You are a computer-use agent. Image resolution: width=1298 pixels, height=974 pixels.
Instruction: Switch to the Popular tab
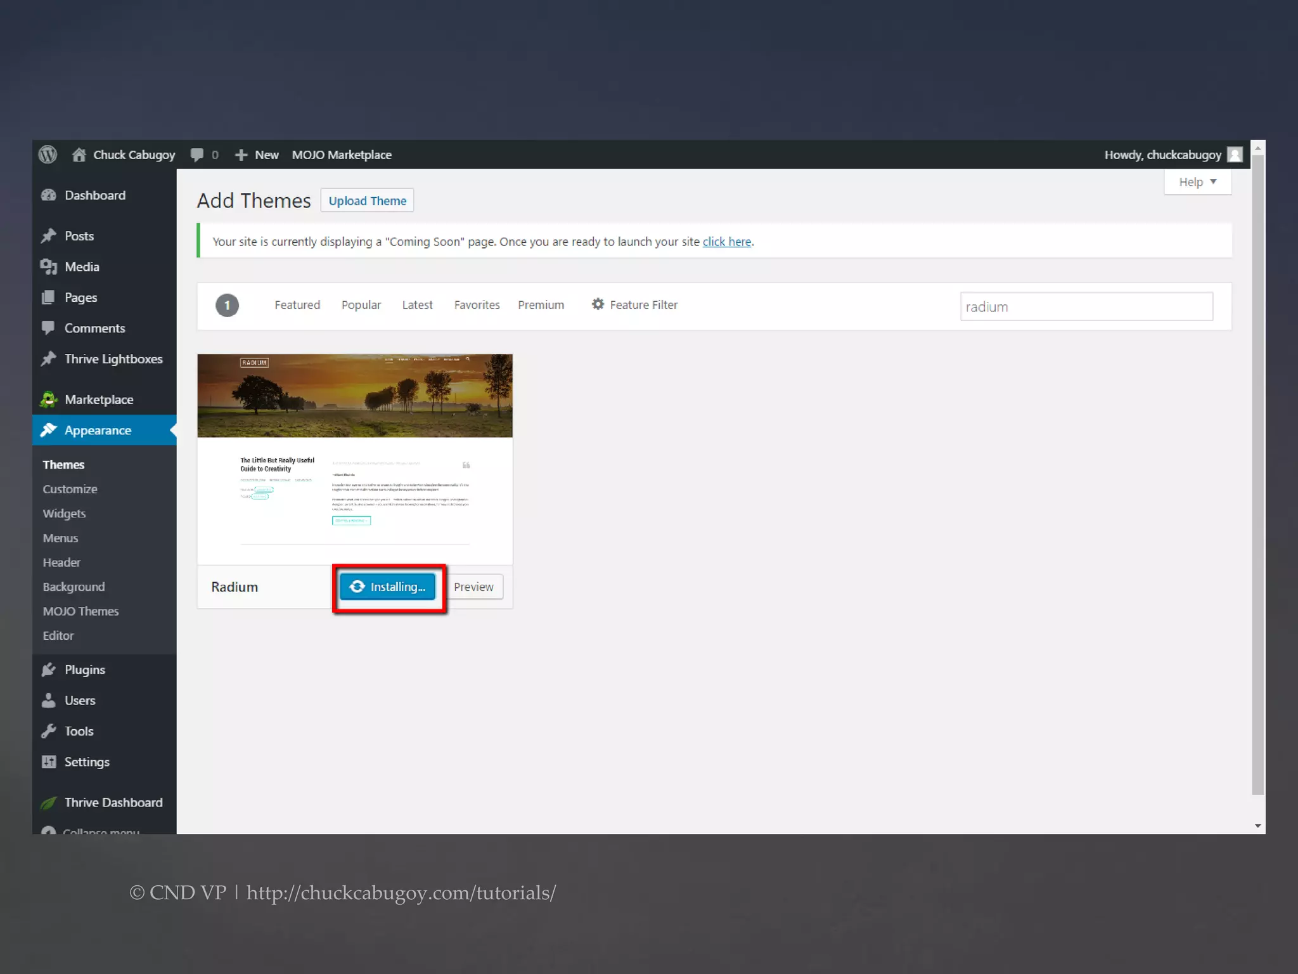(361, 305)
